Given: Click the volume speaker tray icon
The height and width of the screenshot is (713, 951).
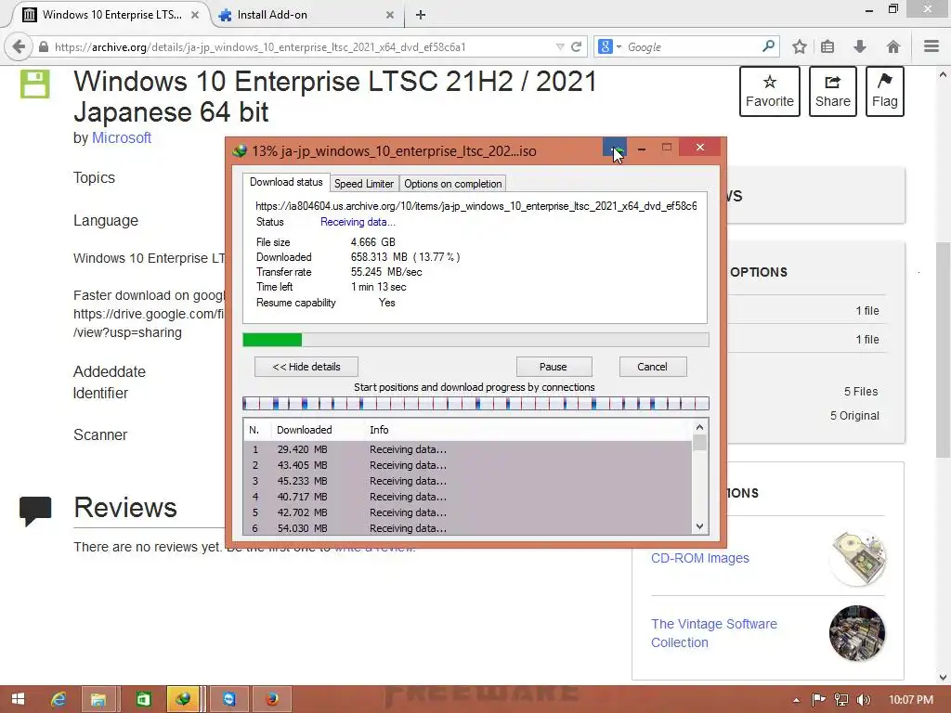Looking at the screenshot, I should pyautogui.click(x=864, y=700).
